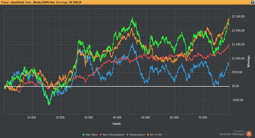Click the 10 000 x-axis label
The width and height of the screenshot is (255, 138).
click(32, 117)
